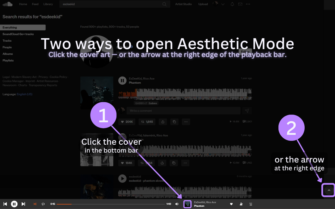
Task: Open the Phantom track cover in results
Action: pos(97,93)
